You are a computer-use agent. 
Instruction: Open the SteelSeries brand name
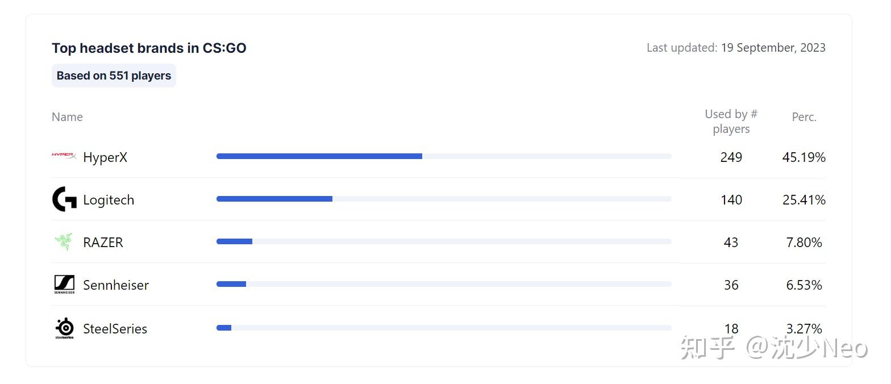pos(115,329)
